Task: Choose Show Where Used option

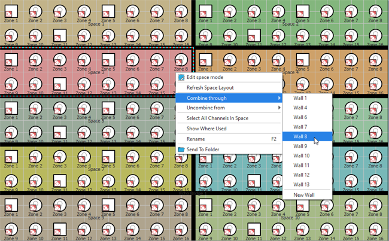Action: [206, 128]
